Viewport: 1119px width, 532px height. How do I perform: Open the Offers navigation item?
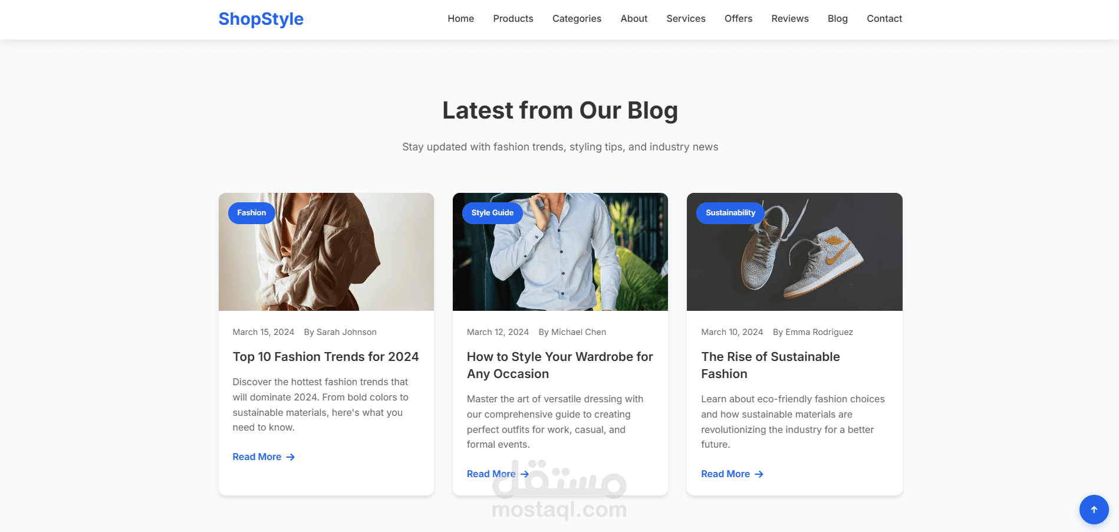pyautogui.click(x=738, y=19)
